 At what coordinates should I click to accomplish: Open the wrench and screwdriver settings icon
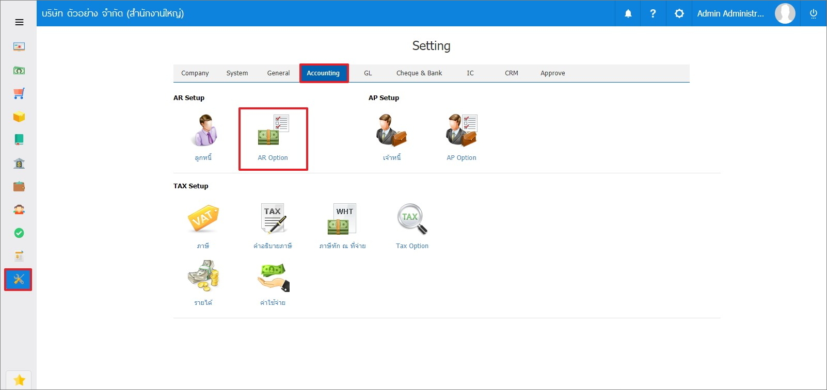coord(19,280)
